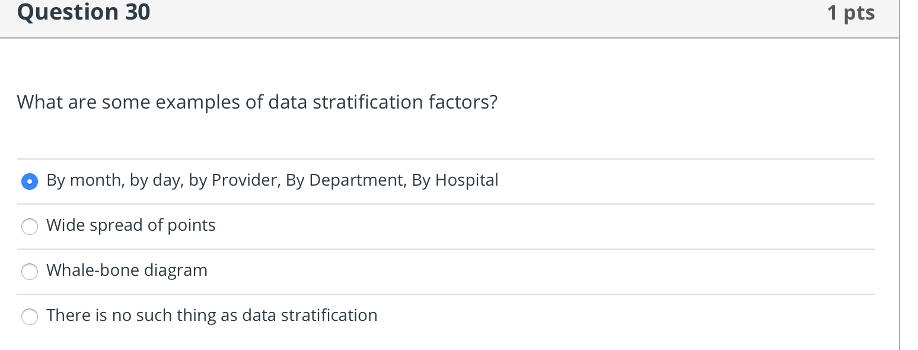Screen dimensions: 918x350
Task: Select the 'By month, by day, by Provider' radio button
Action: (x=30, y=181)
